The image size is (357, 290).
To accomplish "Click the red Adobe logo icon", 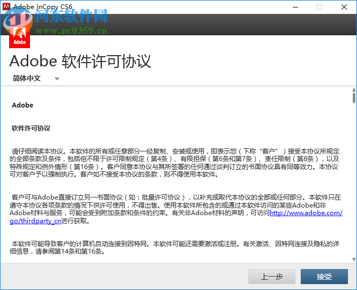I will [19, 37].
